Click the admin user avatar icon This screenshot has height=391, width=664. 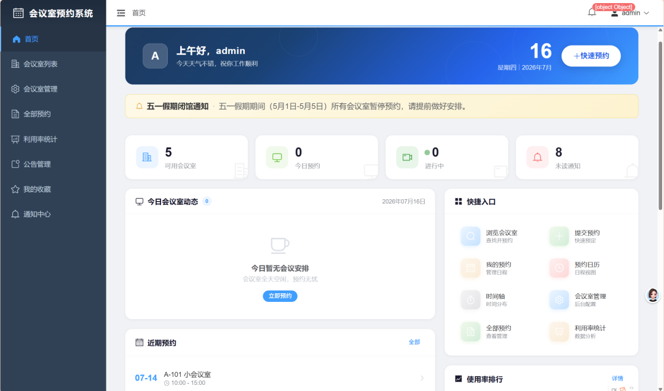614,13
